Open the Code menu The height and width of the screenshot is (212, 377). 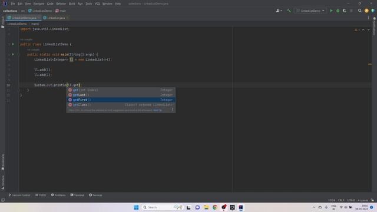pyautogui.click(x=50, y=4)
